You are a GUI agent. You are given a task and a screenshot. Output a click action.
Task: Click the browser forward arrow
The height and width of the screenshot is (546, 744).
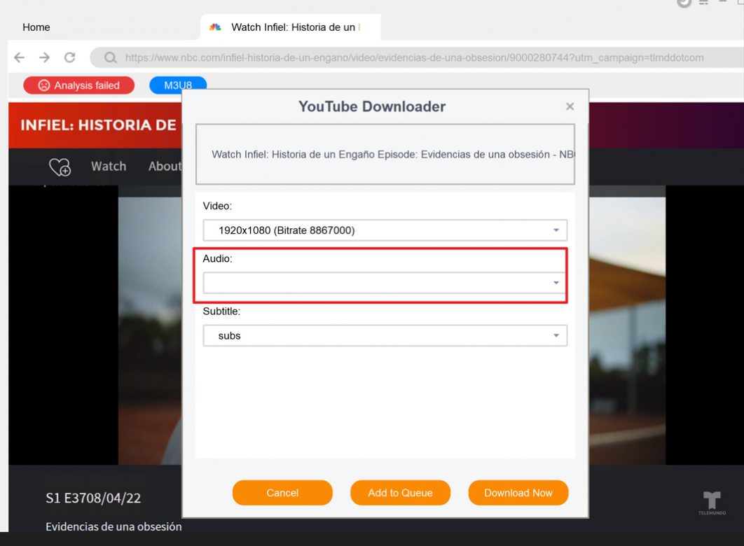44,57
